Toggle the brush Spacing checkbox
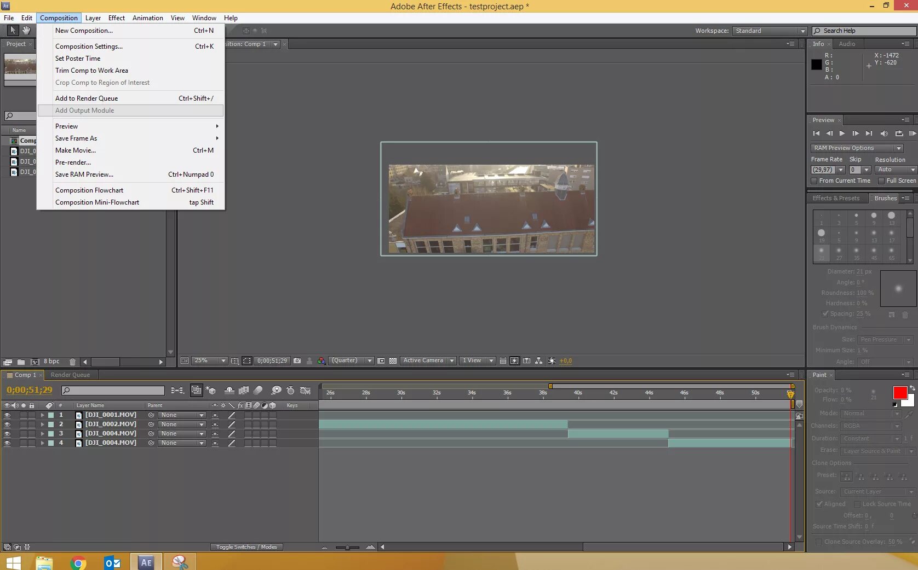 [825, 314]
